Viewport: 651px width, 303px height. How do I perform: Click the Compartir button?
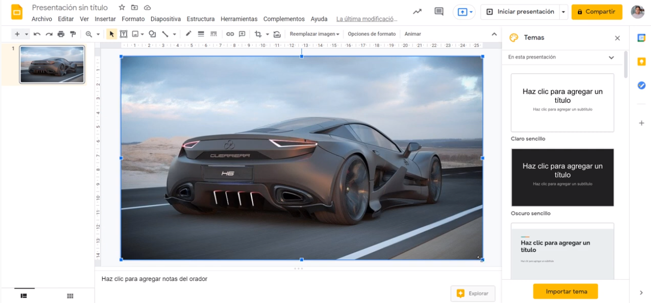tap(597, 12)
